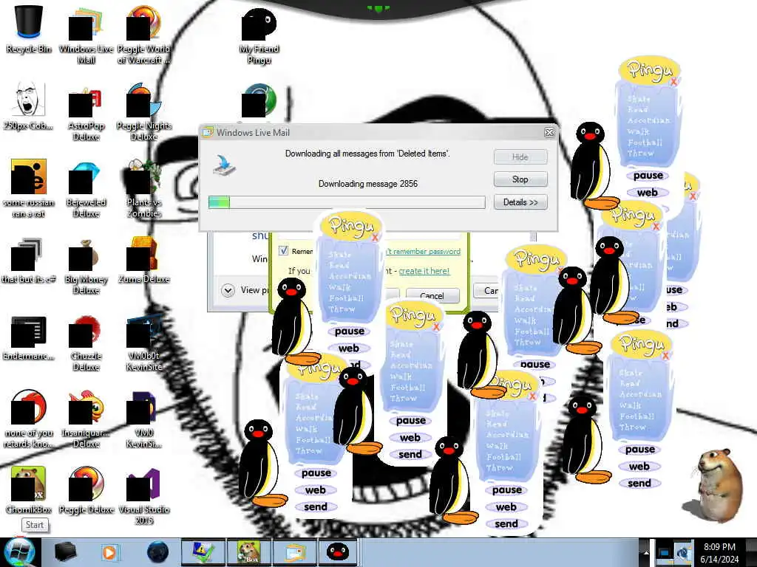
Task: Show hidden system tray icons arrow
Action: 646,552
